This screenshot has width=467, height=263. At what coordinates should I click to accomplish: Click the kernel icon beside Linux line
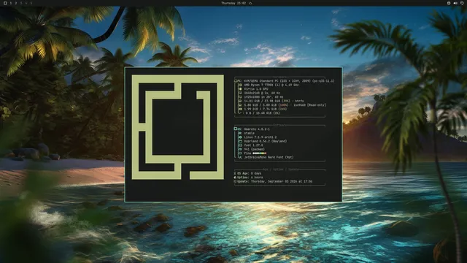240,137
